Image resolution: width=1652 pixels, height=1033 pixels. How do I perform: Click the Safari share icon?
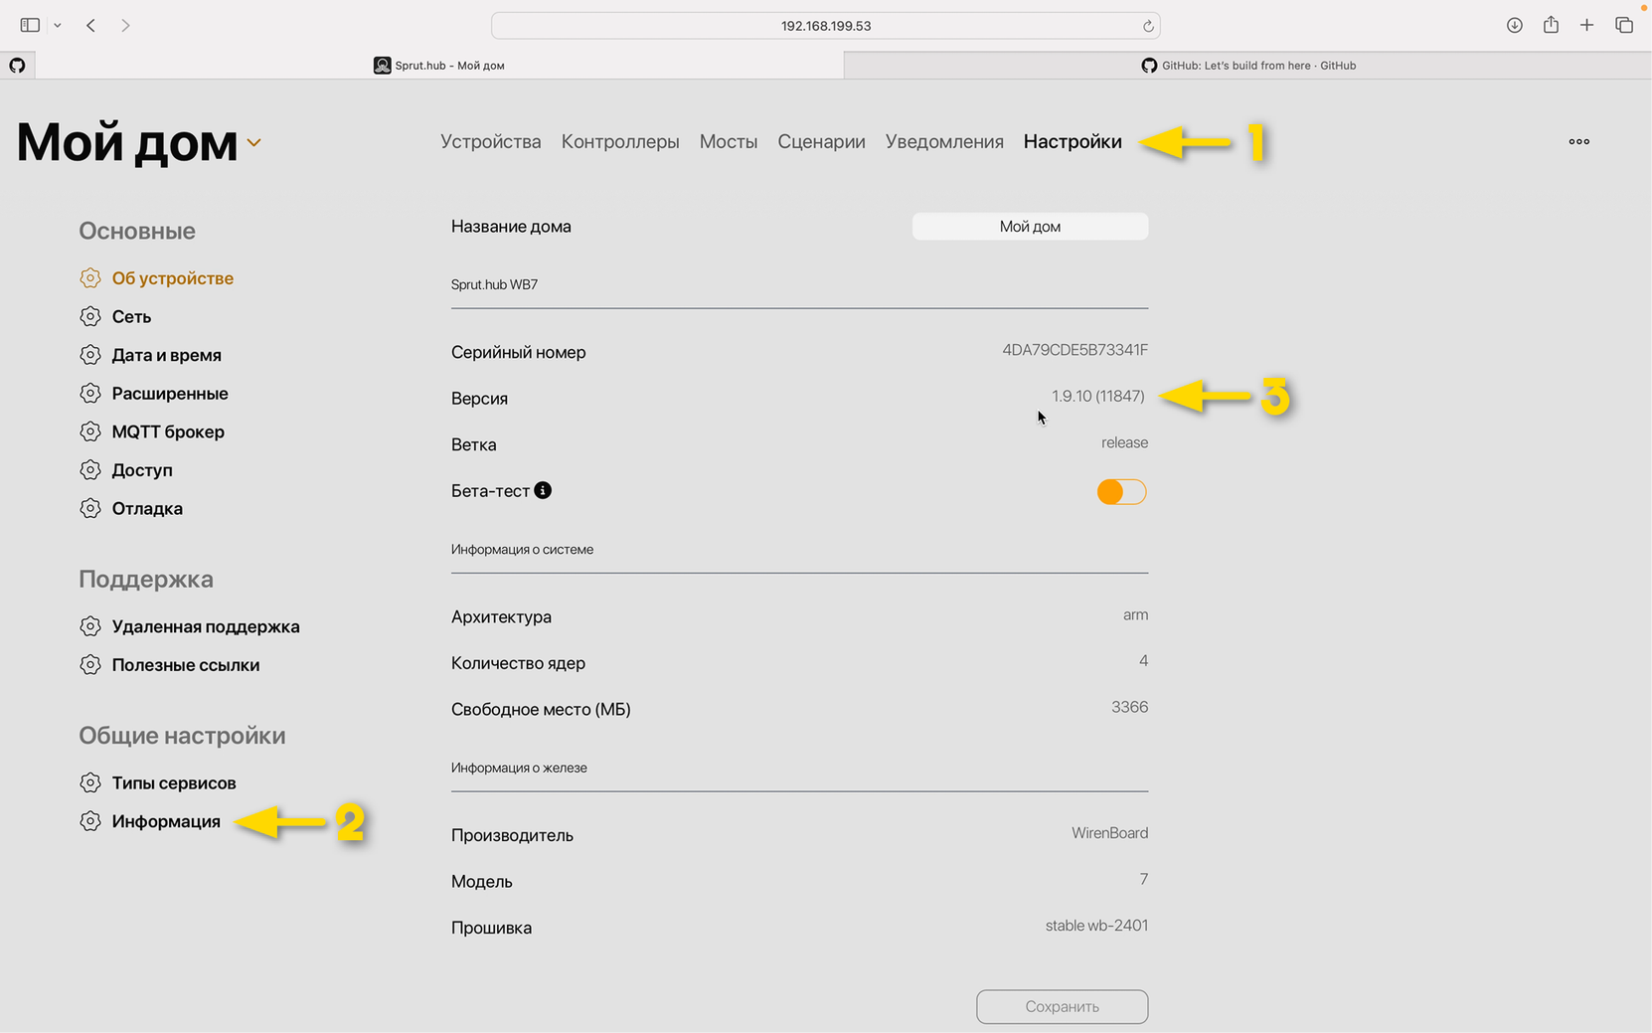(1551, 26)
